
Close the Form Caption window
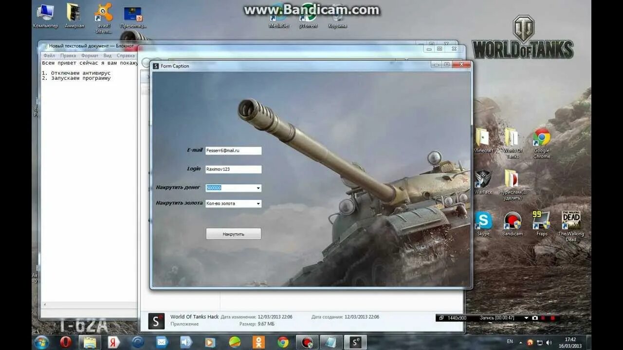click(461, 65)
